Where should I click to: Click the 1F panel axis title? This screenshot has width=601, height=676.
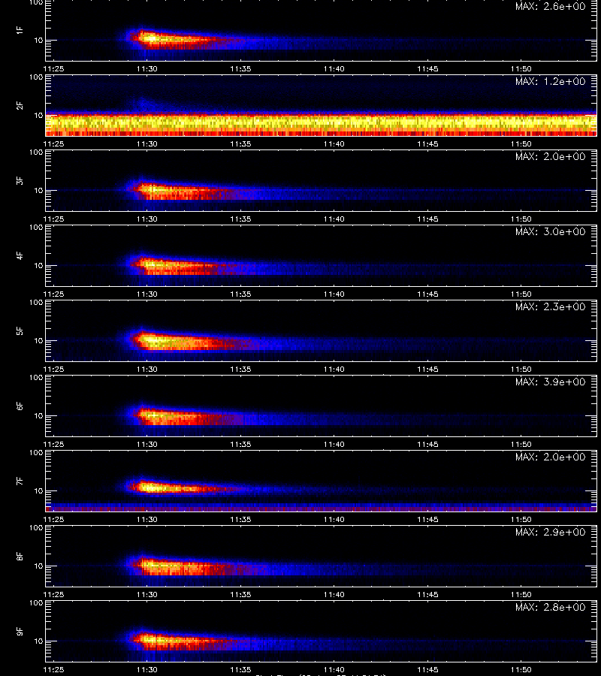[20, 31]
